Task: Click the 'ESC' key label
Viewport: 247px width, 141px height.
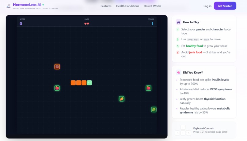Action: click(202, 132)
